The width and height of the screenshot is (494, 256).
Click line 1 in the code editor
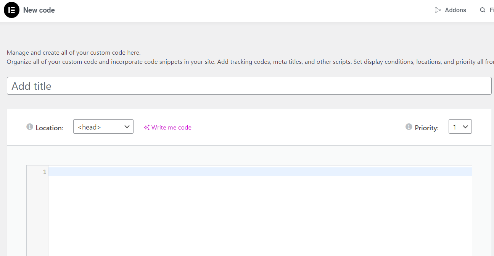(260, 172)
